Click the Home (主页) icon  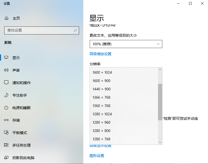(7, 18)
